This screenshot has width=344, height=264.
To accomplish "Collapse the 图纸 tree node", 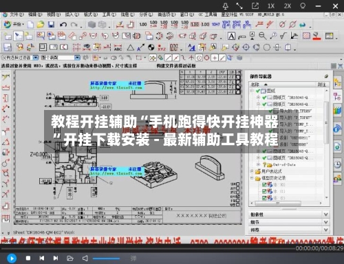I will pos(252,91).
